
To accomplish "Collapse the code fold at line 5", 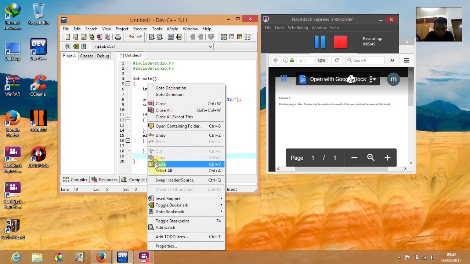I will click(128, 84).
